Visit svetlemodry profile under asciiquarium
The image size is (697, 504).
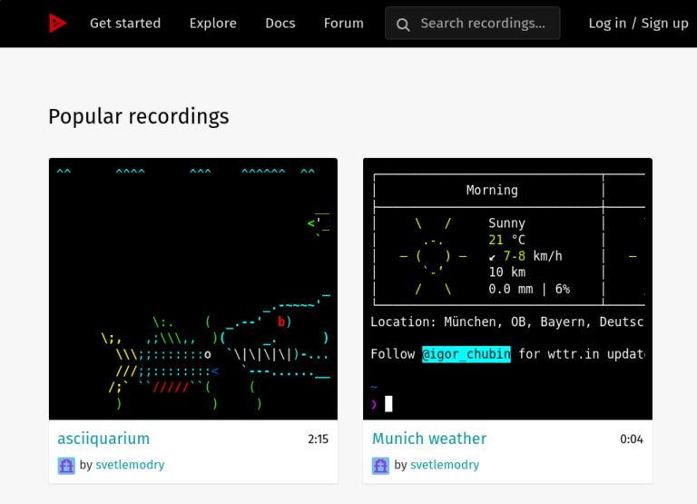coord(130,465)
